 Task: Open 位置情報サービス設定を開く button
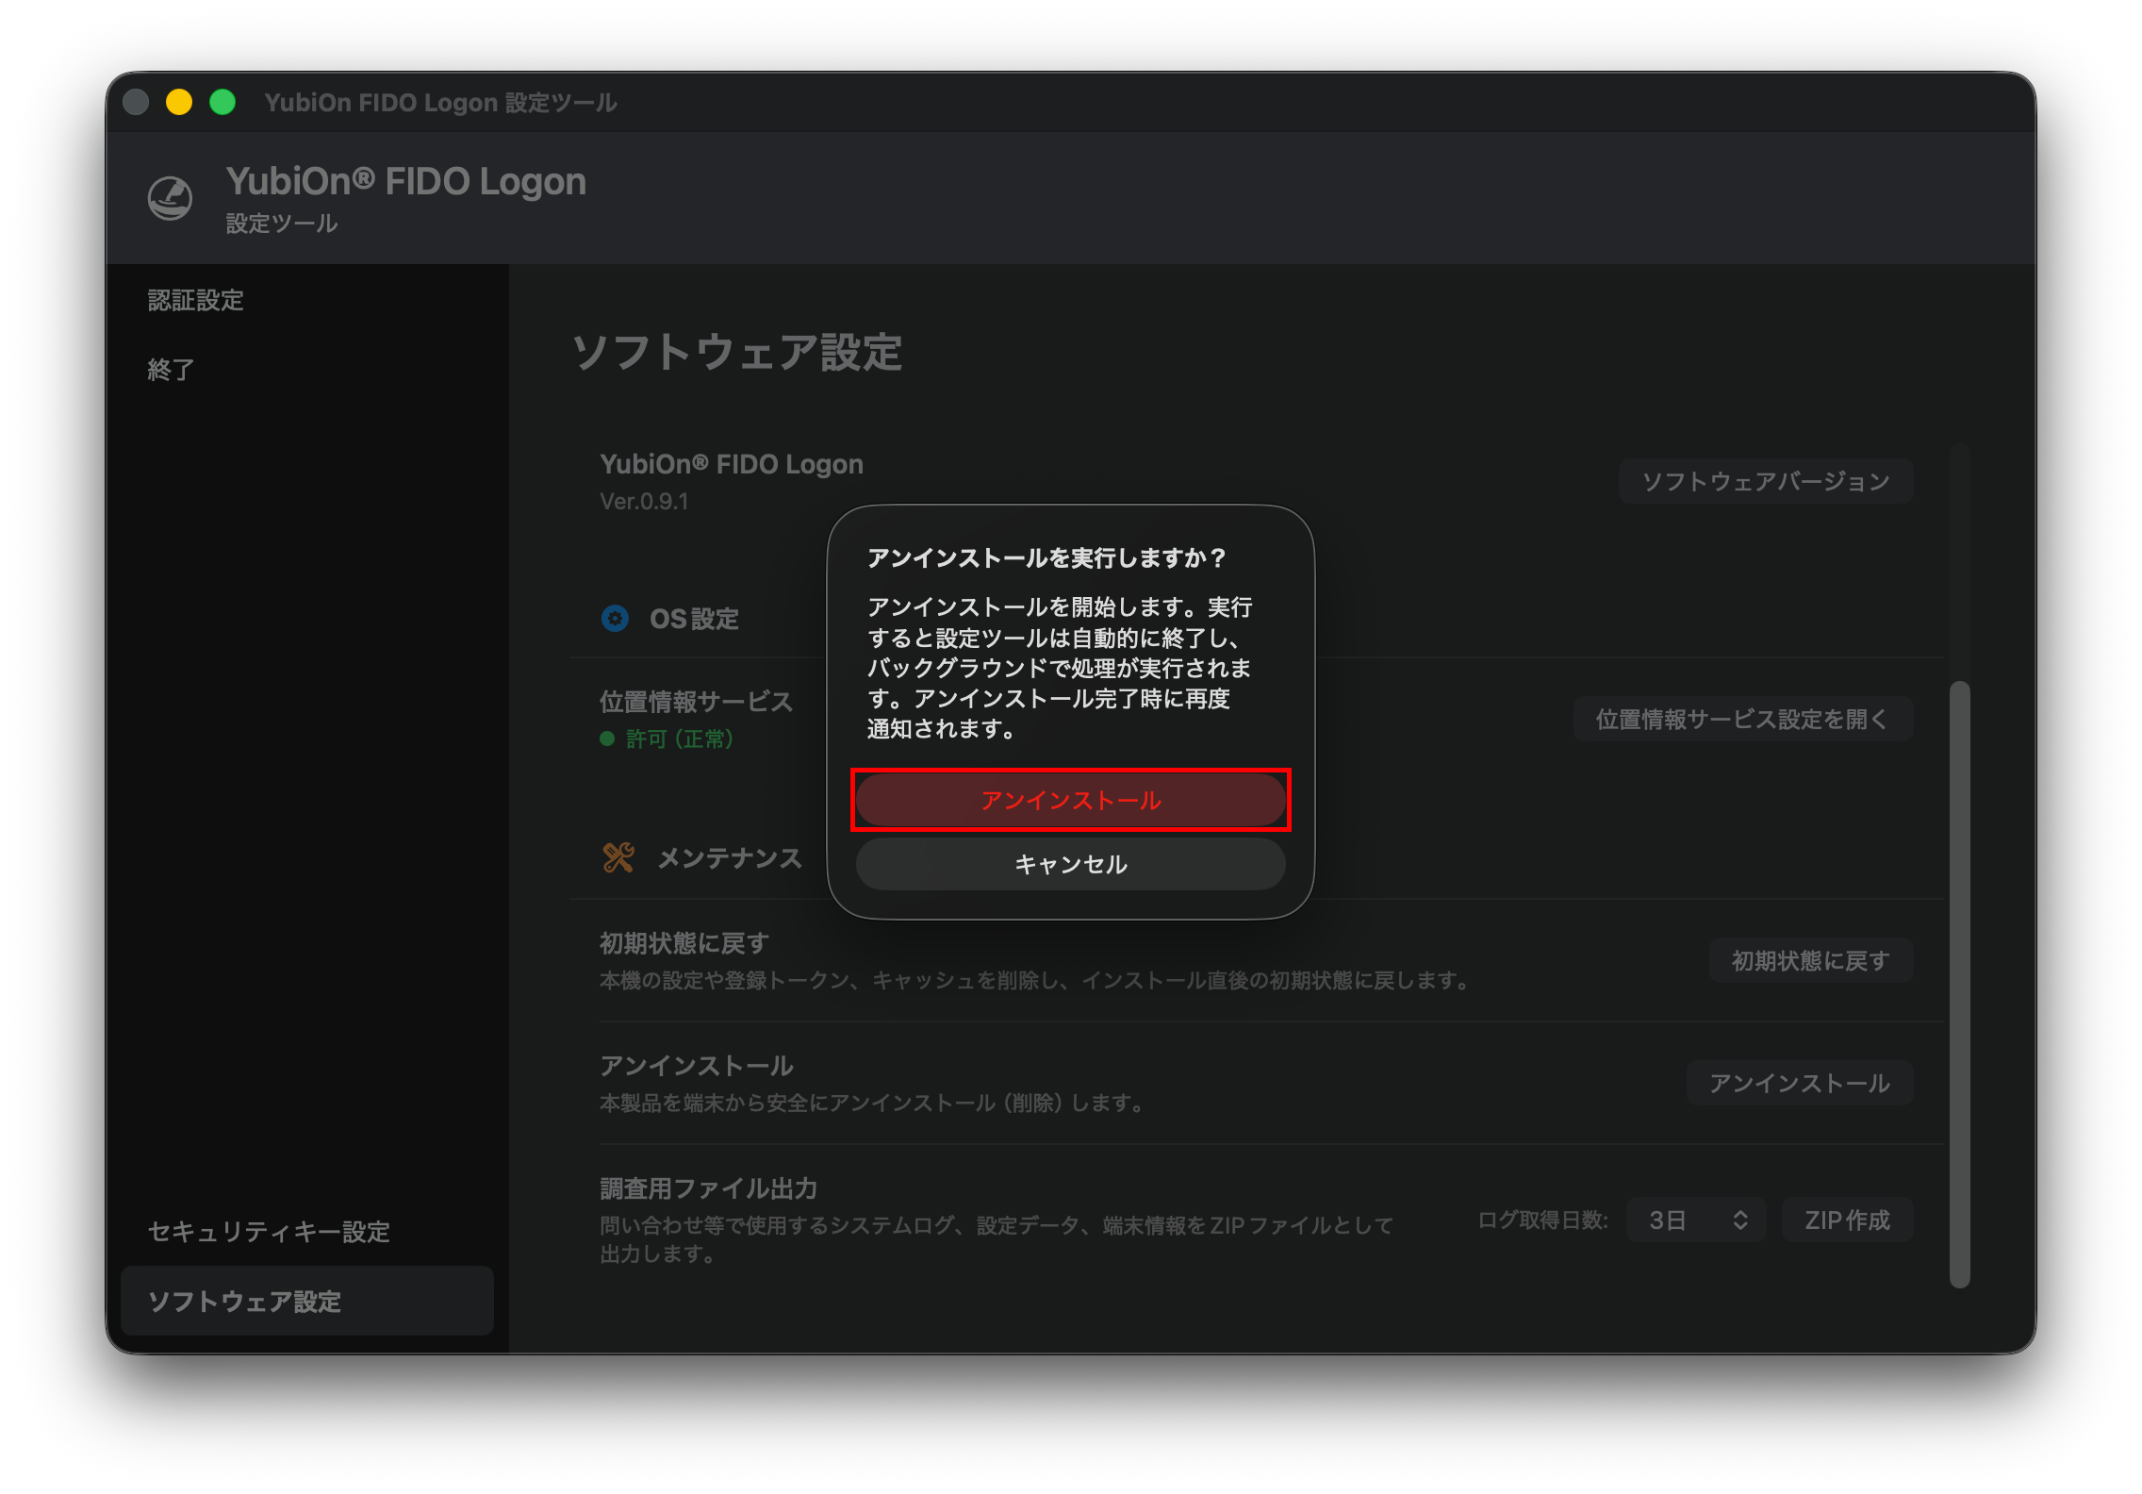[x=1742, y=719]
